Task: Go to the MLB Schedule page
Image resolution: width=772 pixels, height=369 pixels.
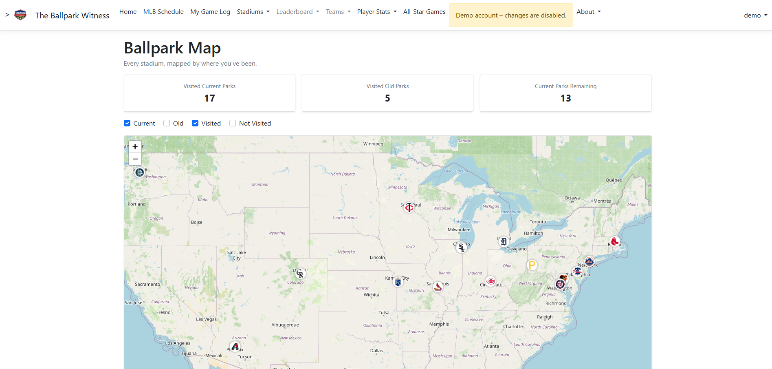Action: pyautogui.click(x=163, y=12)
